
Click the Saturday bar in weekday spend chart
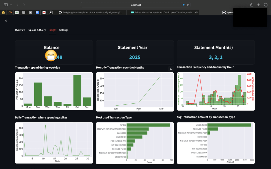77,90
